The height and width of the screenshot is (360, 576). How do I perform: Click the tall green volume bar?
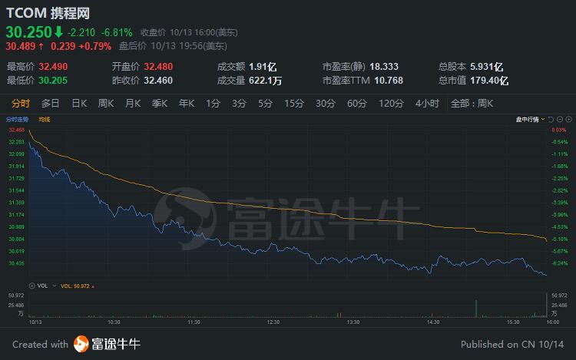pyautogui.click(x=476, y=309)
